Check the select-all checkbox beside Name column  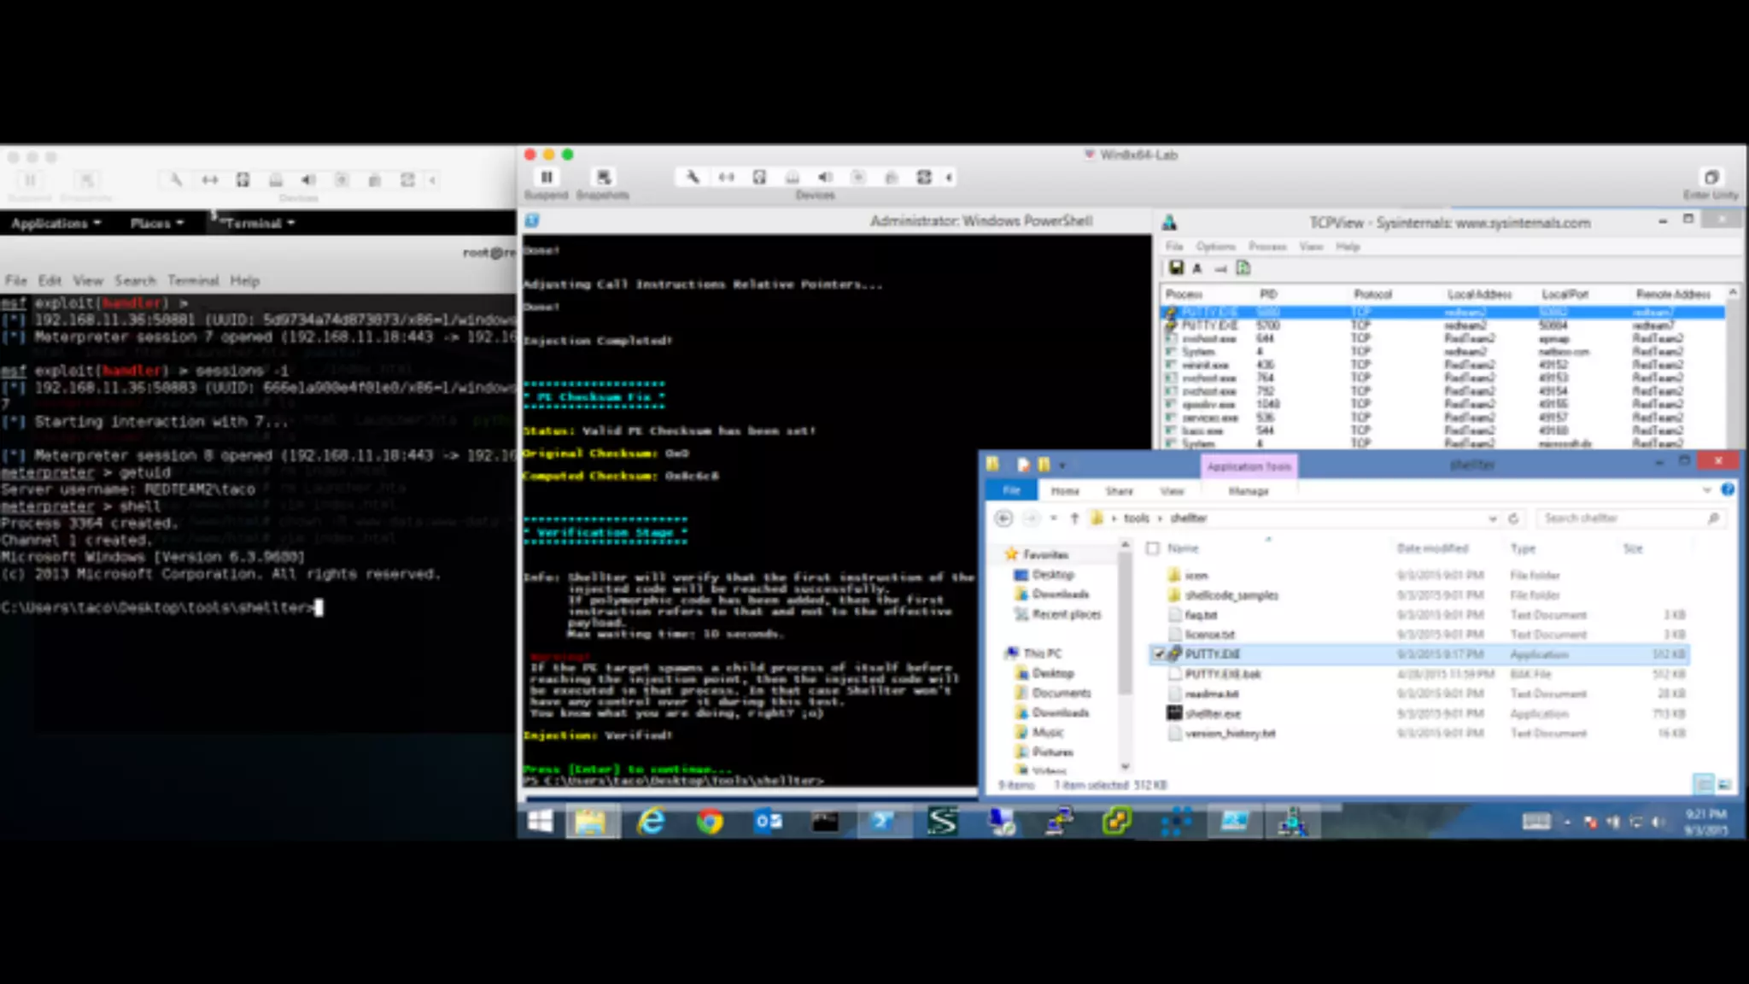pos(1153,548)
